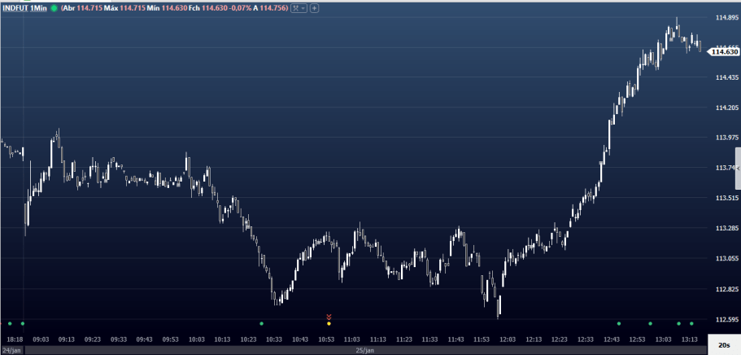Click the rightmost green marker above 13:13

point(691,324)
